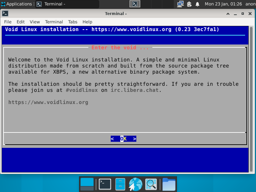This screenshot has width=256, height=192.
Task: Click the terminal vertical scrollbar
Action: pyautogui.click(x=251, y=99)
